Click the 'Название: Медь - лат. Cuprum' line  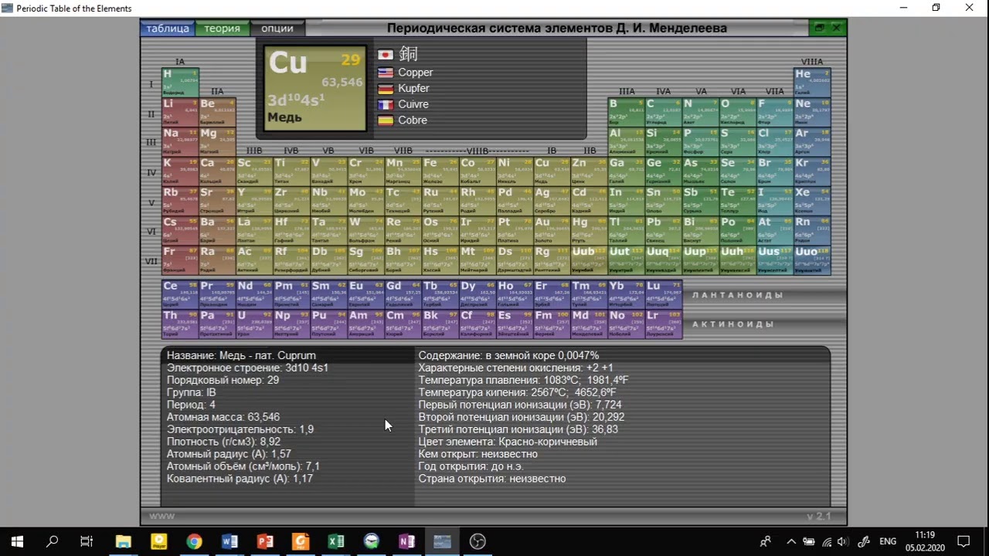click(241, 355)
